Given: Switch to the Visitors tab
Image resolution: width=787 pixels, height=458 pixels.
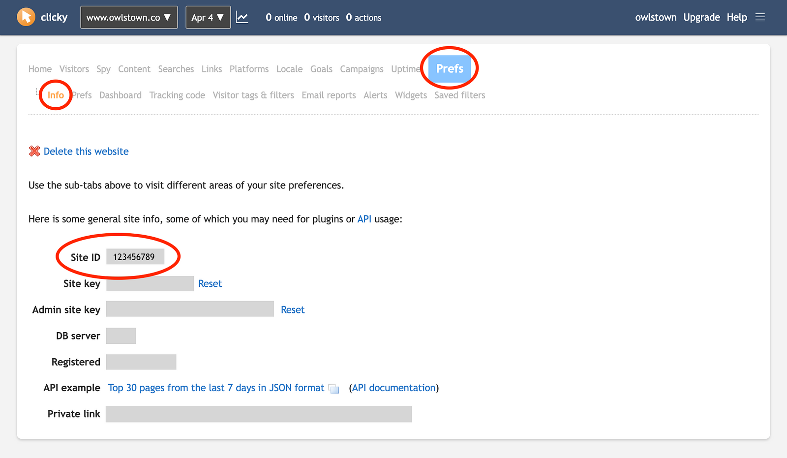Looking at the screenshot, I should point(74,69).
